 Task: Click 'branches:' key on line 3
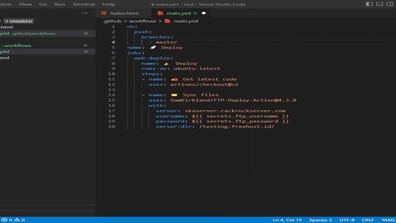coord(157,37)
